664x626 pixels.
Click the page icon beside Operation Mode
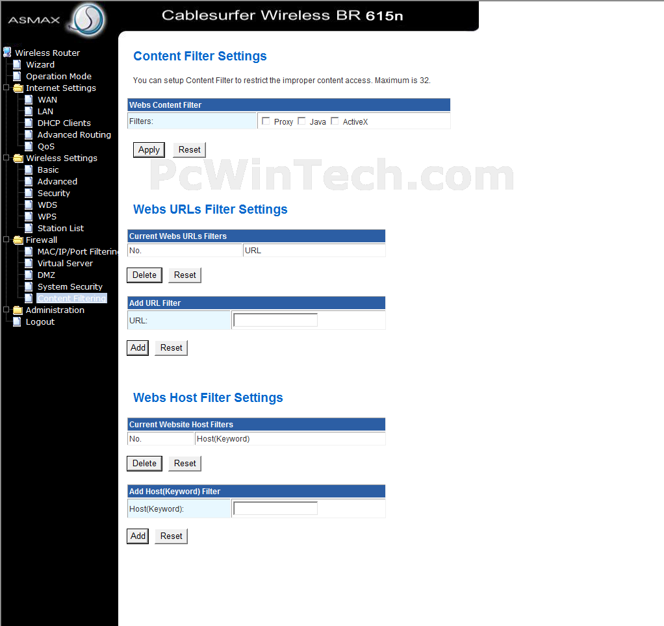[17, 76]
